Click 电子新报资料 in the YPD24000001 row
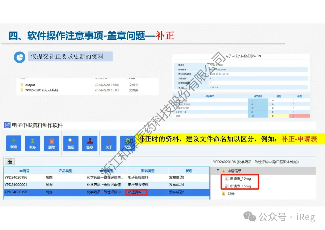The height and width of the screenshot is (230, 325). tap(138, 185)
